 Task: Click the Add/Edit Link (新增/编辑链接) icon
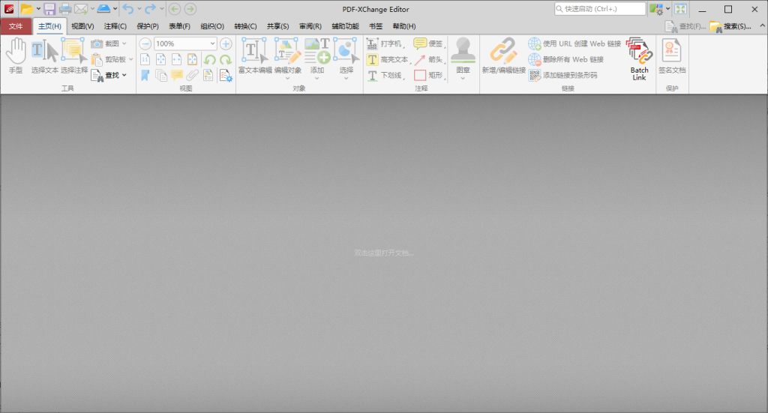503,51
